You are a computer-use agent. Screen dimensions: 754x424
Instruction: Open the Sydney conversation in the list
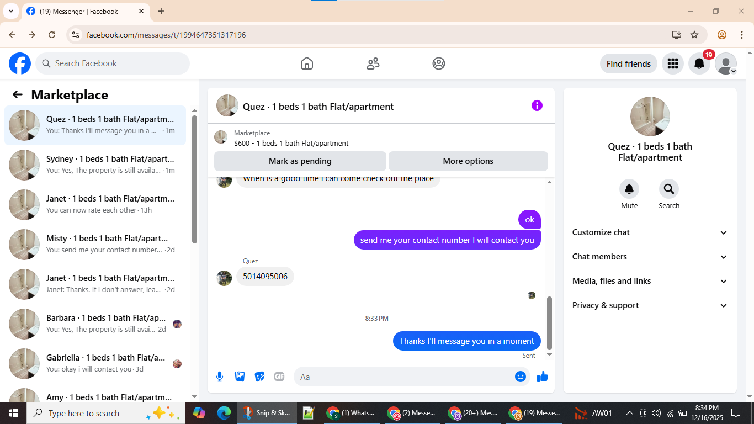coord(95,165)
